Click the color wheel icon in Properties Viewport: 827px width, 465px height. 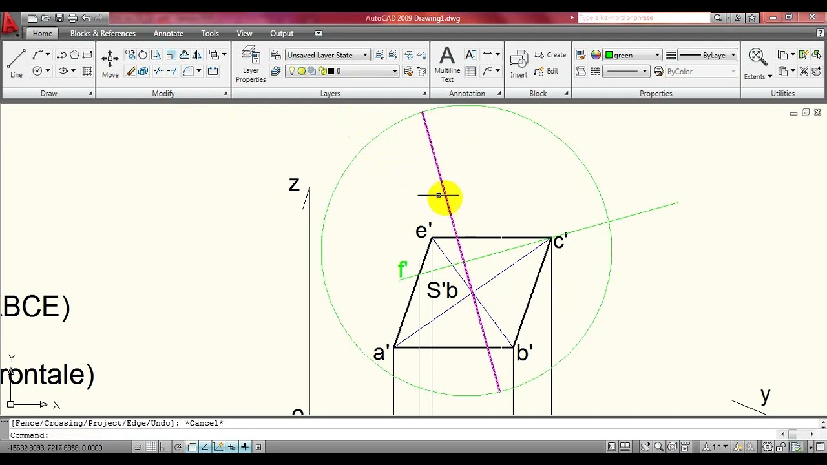click(596, 55)
